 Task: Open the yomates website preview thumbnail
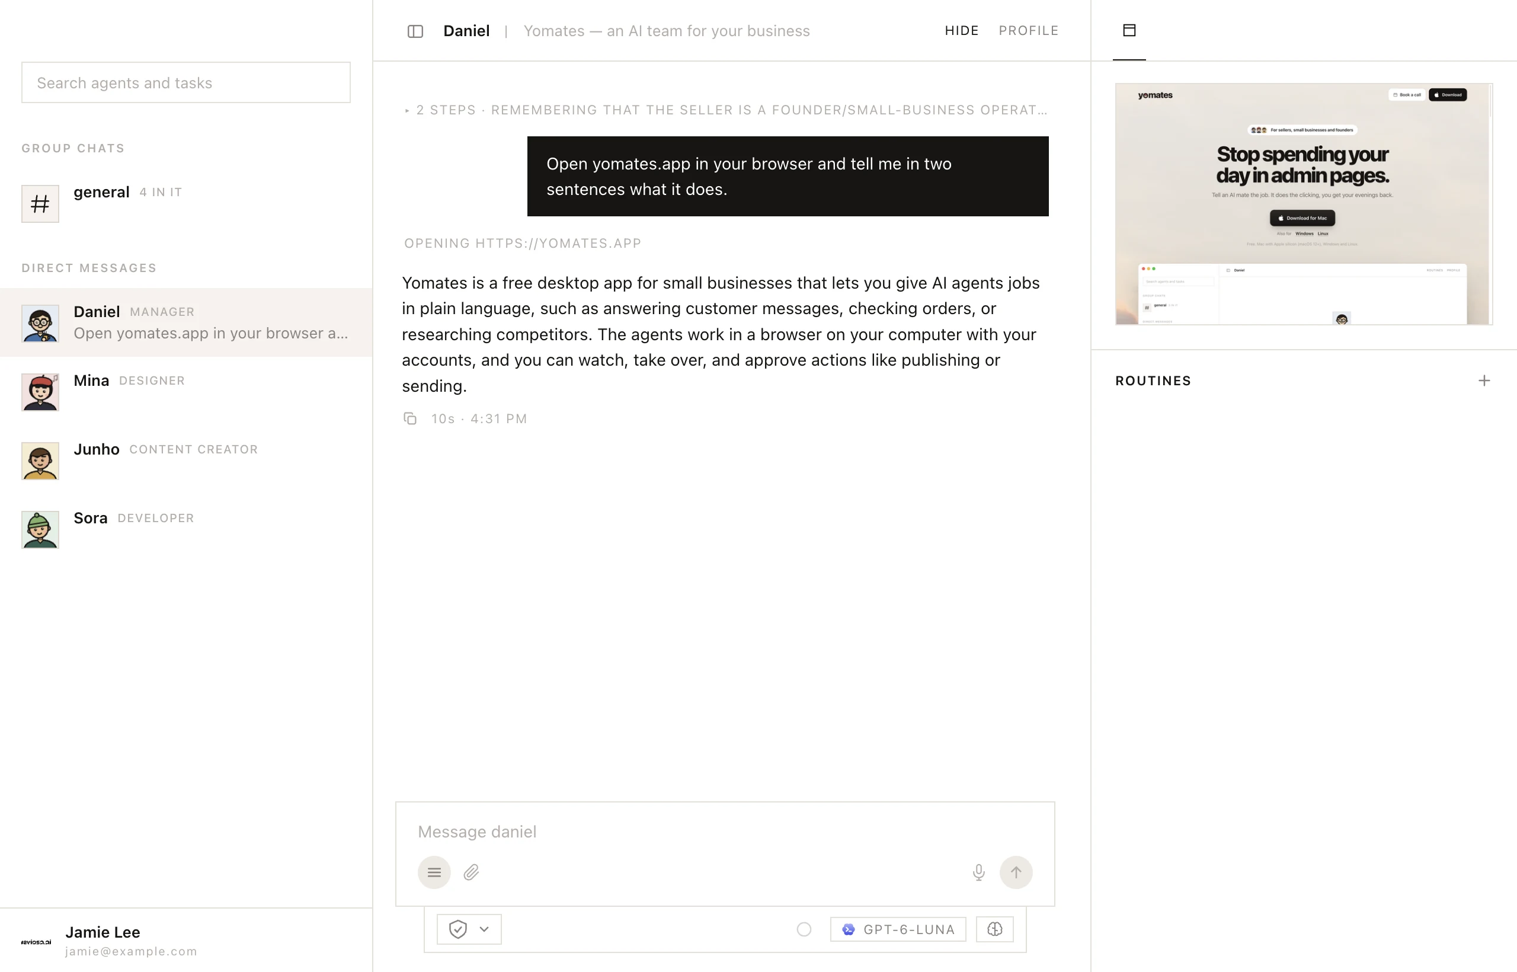pyautogui.click(x=1304, y=204)
